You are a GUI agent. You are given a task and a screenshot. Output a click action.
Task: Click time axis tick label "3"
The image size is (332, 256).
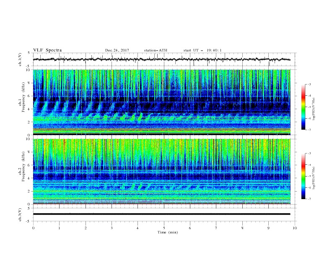112,228
